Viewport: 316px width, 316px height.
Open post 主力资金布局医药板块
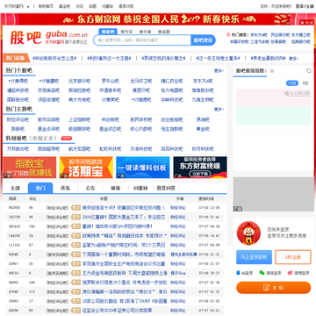coord(125,273)
